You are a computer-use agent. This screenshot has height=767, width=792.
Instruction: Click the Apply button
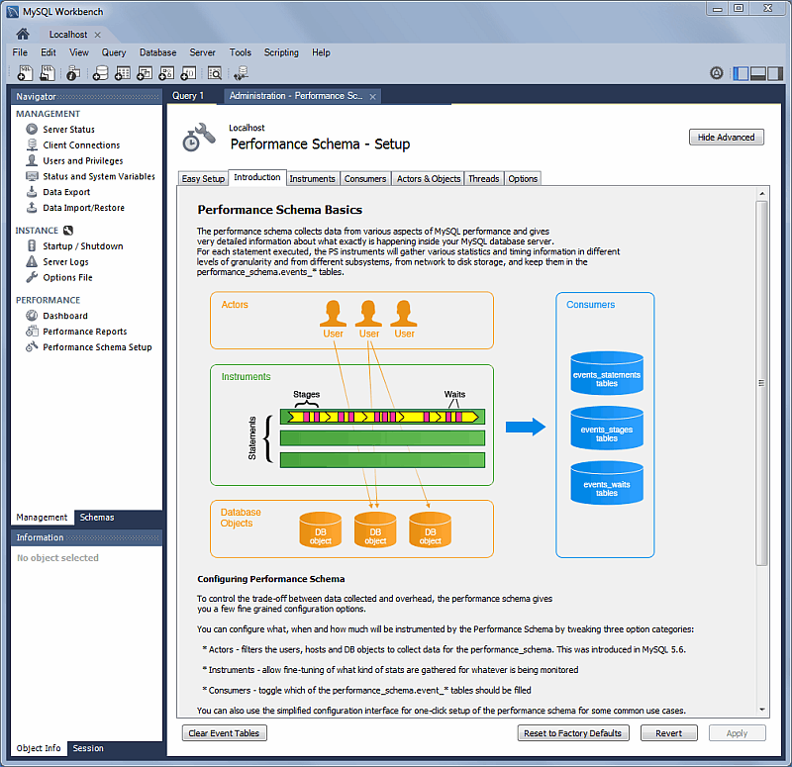pos(737,733)
